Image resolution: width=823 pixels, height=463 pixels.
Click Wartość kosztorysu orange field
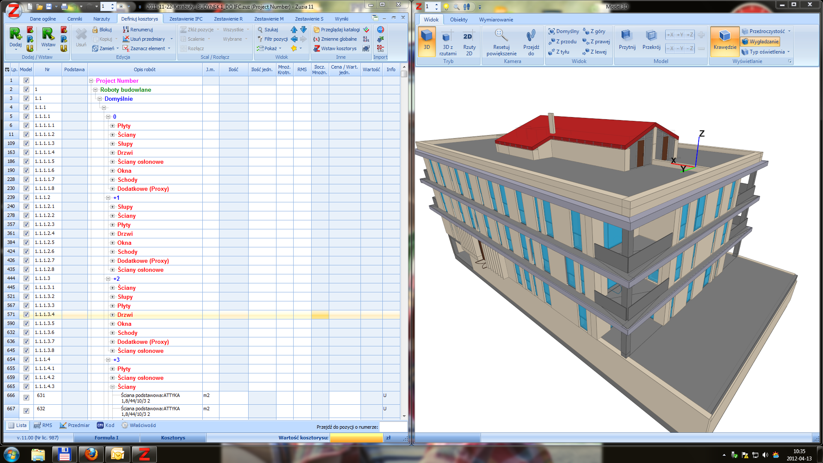[x=356, y=438]
